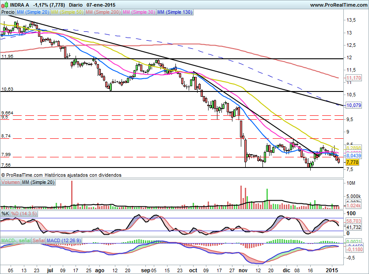The height and width of the screenshot is (274, 369).
Task: Click the nov month label on time axis
Action: pos(244,270)
